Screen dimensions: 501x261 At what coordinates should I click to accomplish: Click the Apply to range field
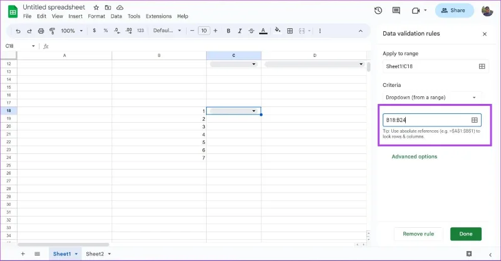[x=435, y=66]
